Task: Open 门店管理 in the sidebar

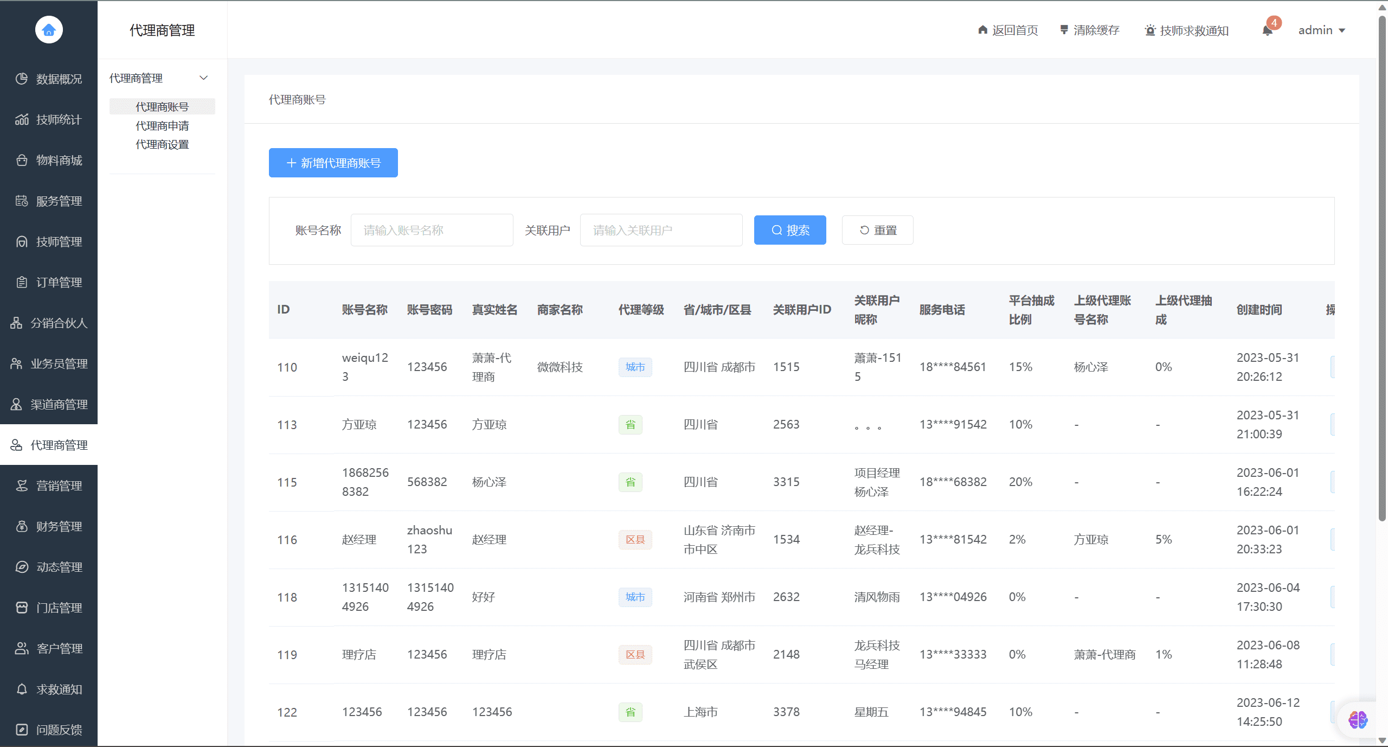Action: click(x=49, y=608)
